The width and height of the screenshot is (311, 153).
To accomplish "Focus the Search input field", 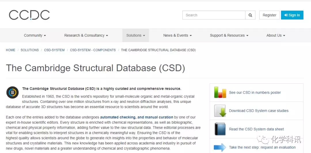I will coord(214,15).
